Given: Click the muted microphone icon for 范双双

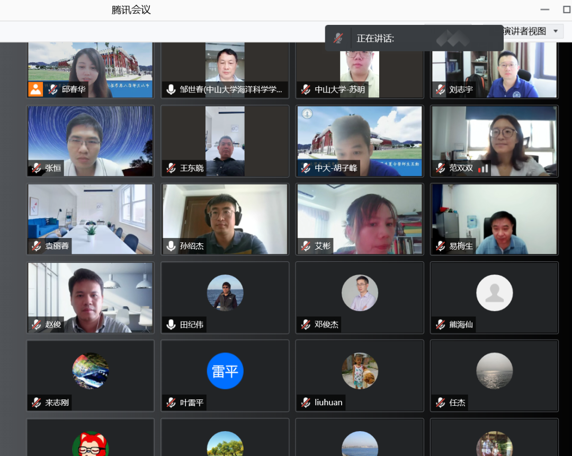Looking at the screenshot, I should tap(440, 168).
